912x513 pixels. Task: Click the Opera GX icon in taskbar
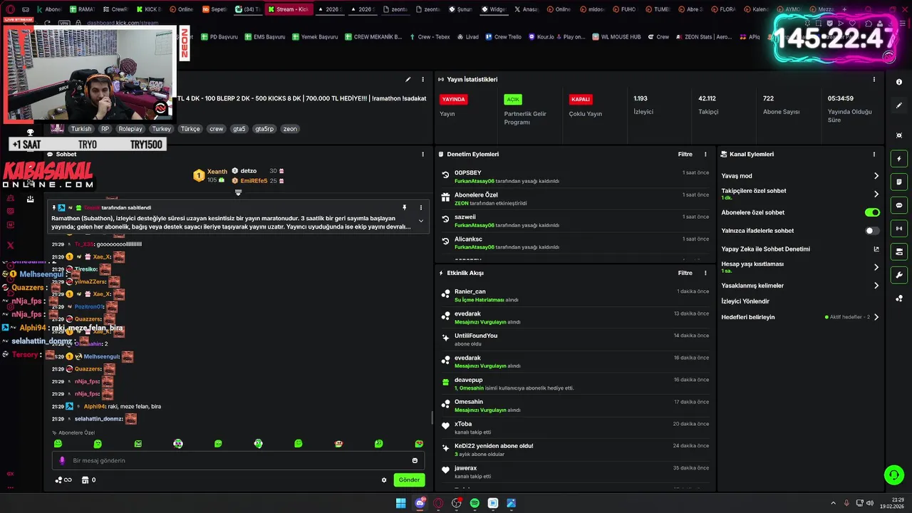click(x=438, y=503)
